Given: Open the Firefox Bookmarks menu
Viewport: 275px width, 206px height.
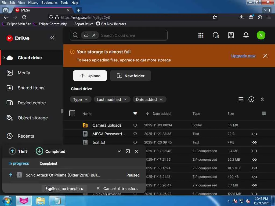Looking at the screenshot, I should coord(49,3).
